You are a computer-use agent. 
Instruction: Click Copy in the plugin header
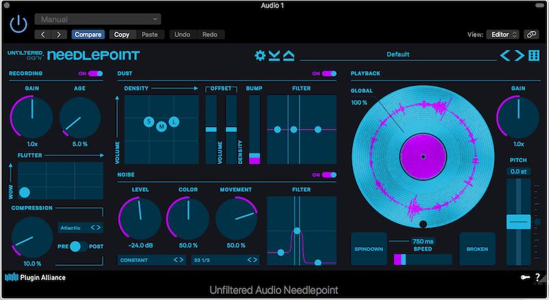(x=121, y=34)
